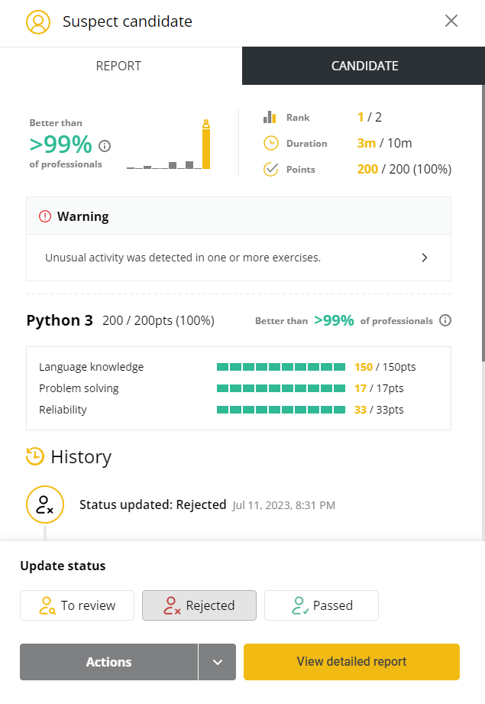The image size is (485, 704).
Task: Click the red Warning exclamation icon
Action: click(x=45, y=216)
